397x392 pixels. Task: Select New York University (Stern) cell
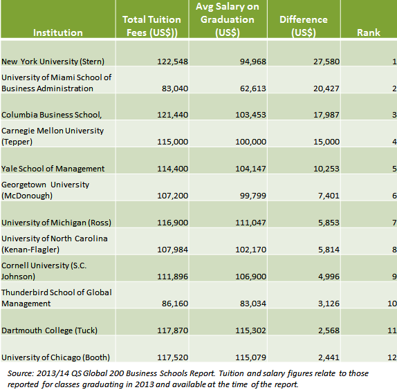58,53
